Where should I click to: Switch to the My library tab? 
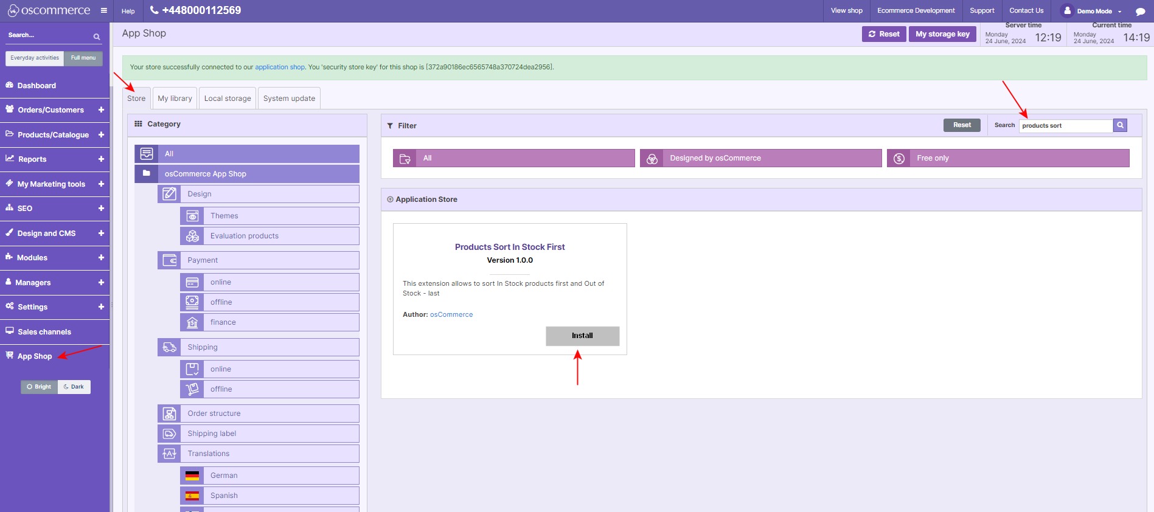point(175,99)
